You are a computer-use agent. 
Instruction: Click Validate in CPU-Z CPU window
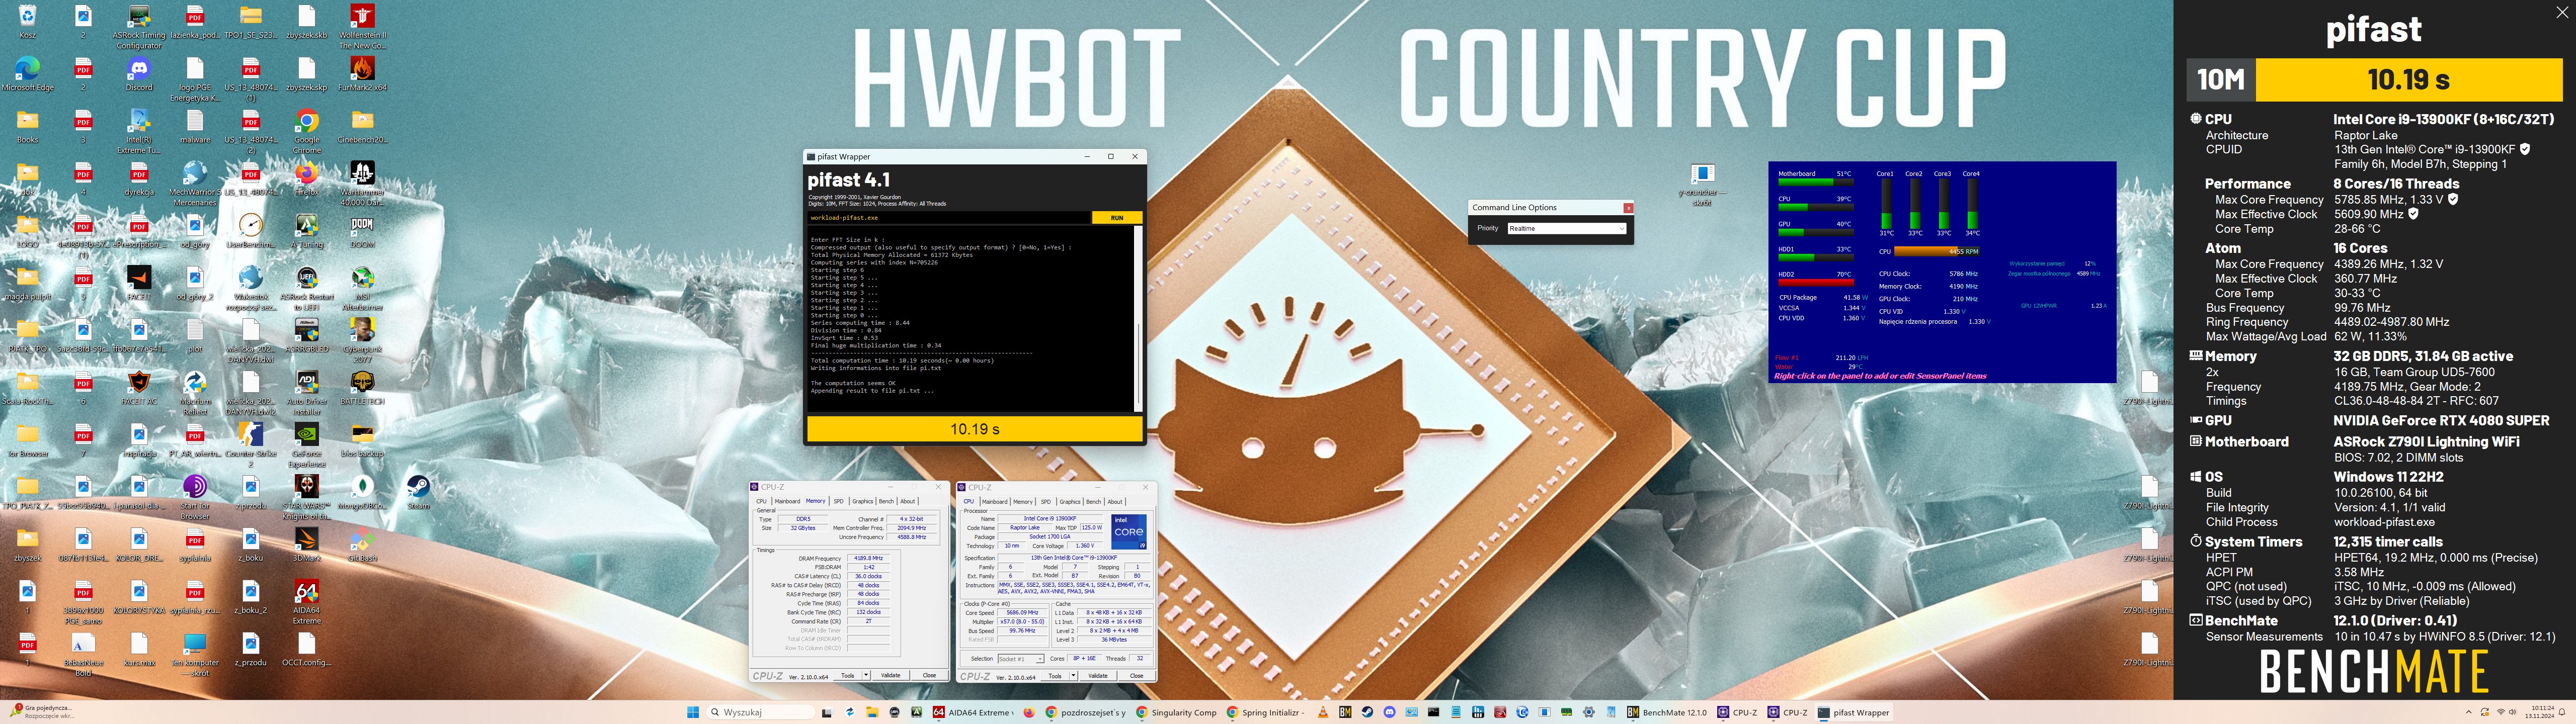click(1098, 676)
